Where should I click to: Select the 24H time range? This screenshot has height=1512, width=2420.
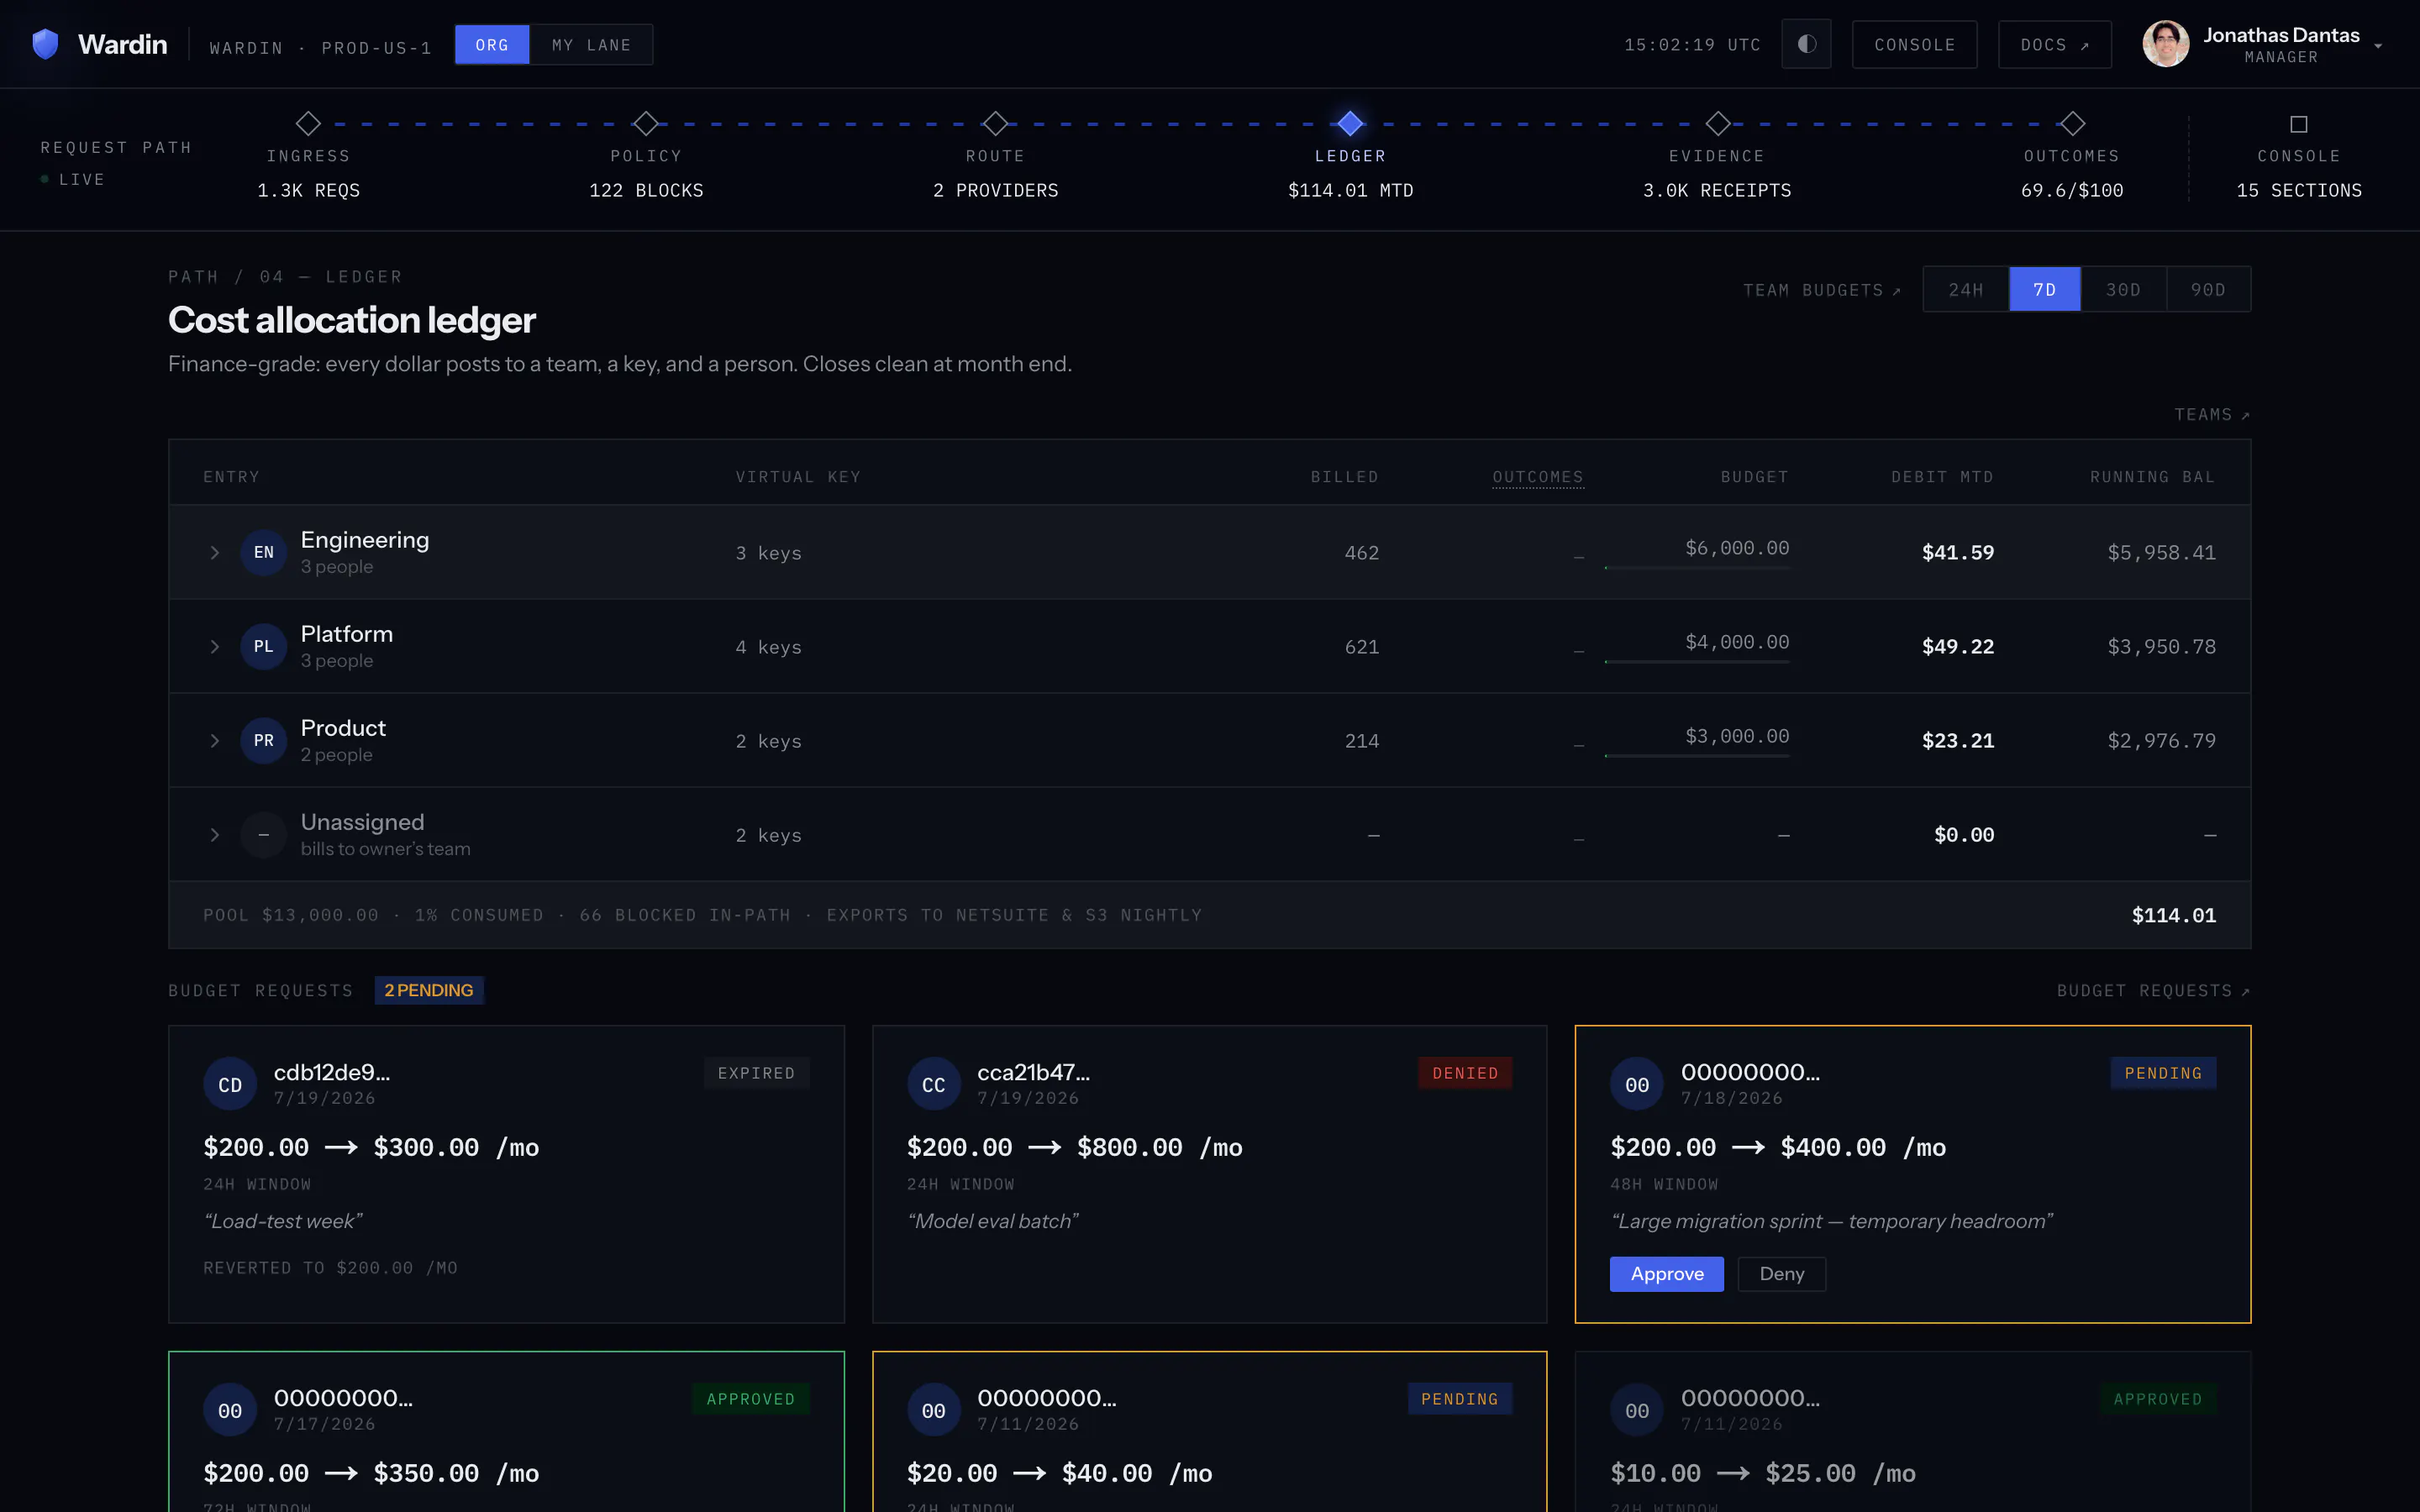click(1966, 289)
